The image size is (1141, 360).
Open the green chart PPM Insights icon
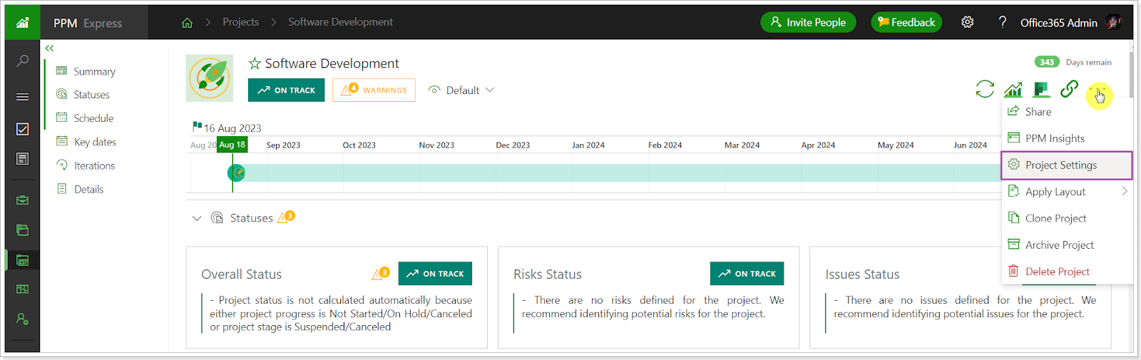[1013, 90]
